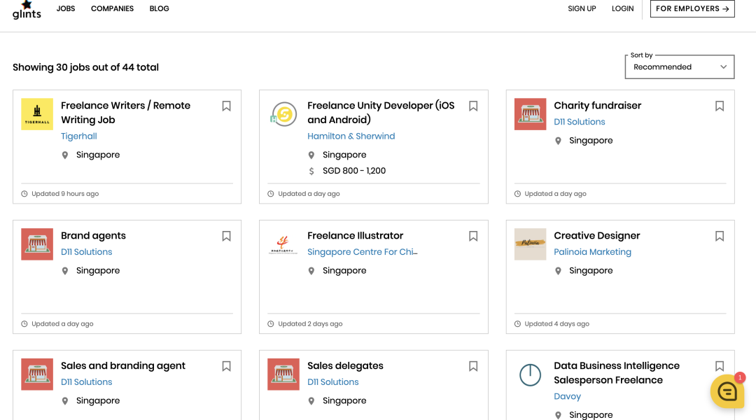The image size is (756, 420).
Task: Open Data Business Intelligence Salesperson Freelance title
Action: [x=617, y=373]
